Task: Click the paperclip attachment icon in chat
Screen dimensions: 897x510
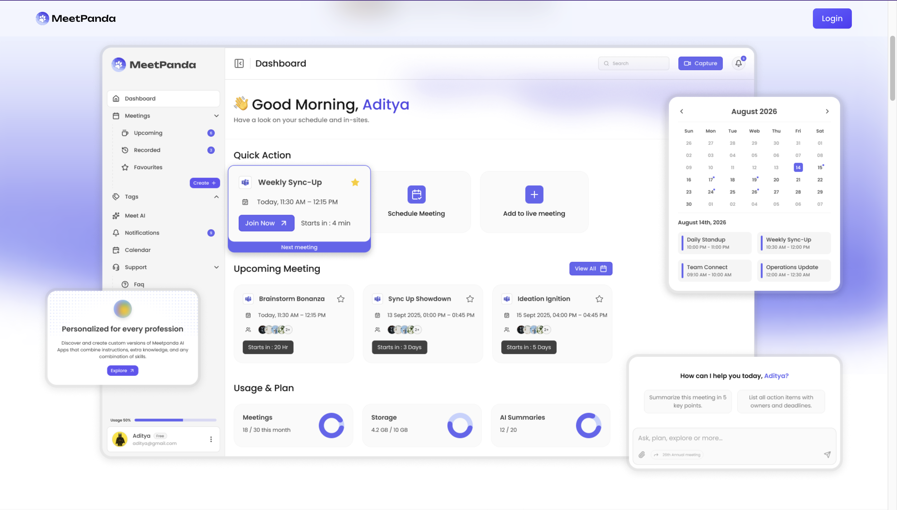Action: coord(641,455)
